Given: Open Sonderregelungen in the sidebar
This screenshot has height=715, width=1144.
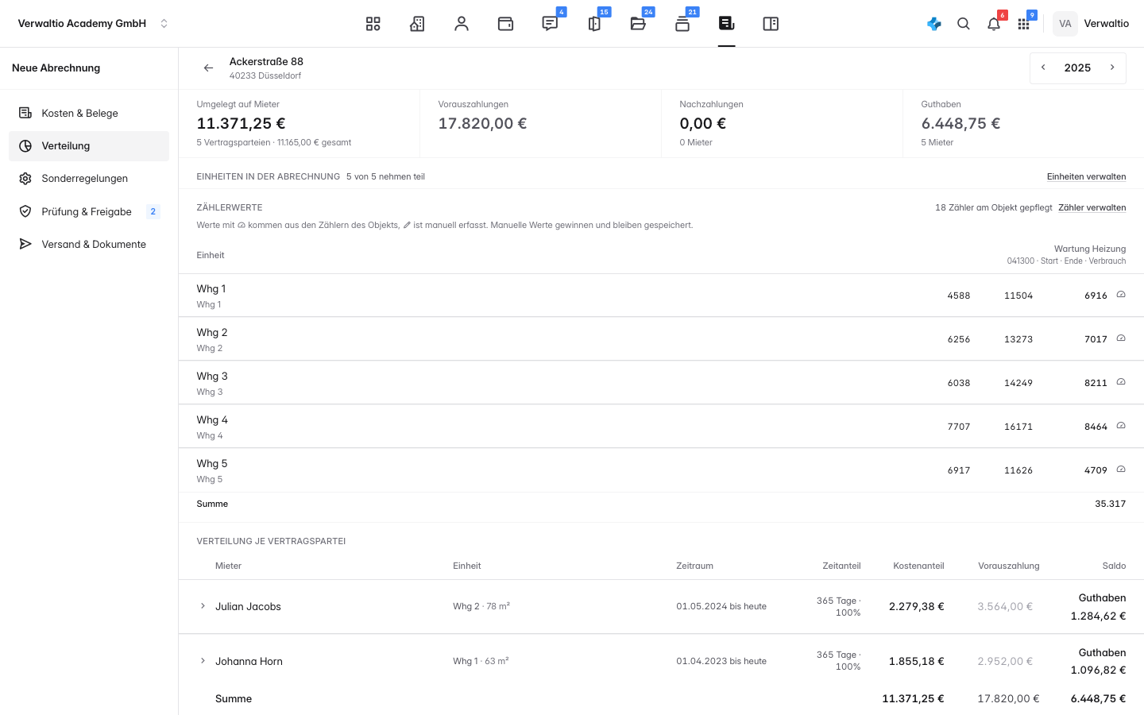Looking at the screenshot, I should [x=89, y=179].
